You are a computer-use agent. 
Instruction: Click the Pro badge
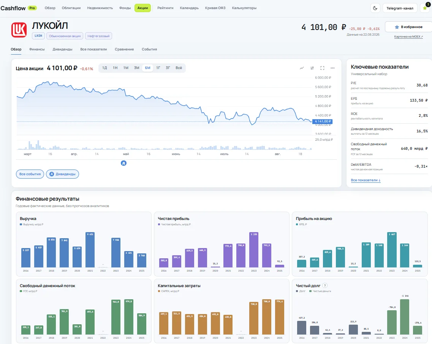click(x=32, y=8)
